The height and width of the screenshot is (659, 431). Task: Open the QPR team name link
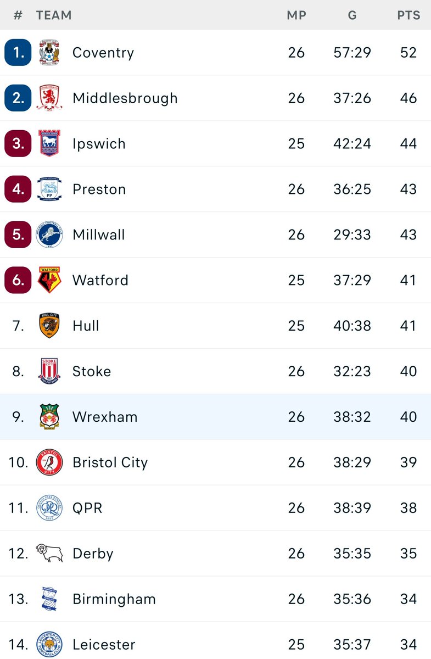pyautogui.click(x=87, y=509)
